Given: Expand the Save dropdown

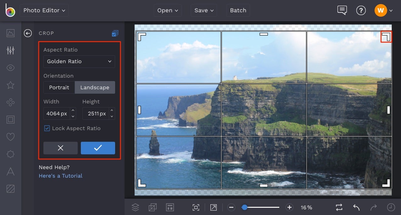Looking at the screenshot, I should click(x=203, y=10).
